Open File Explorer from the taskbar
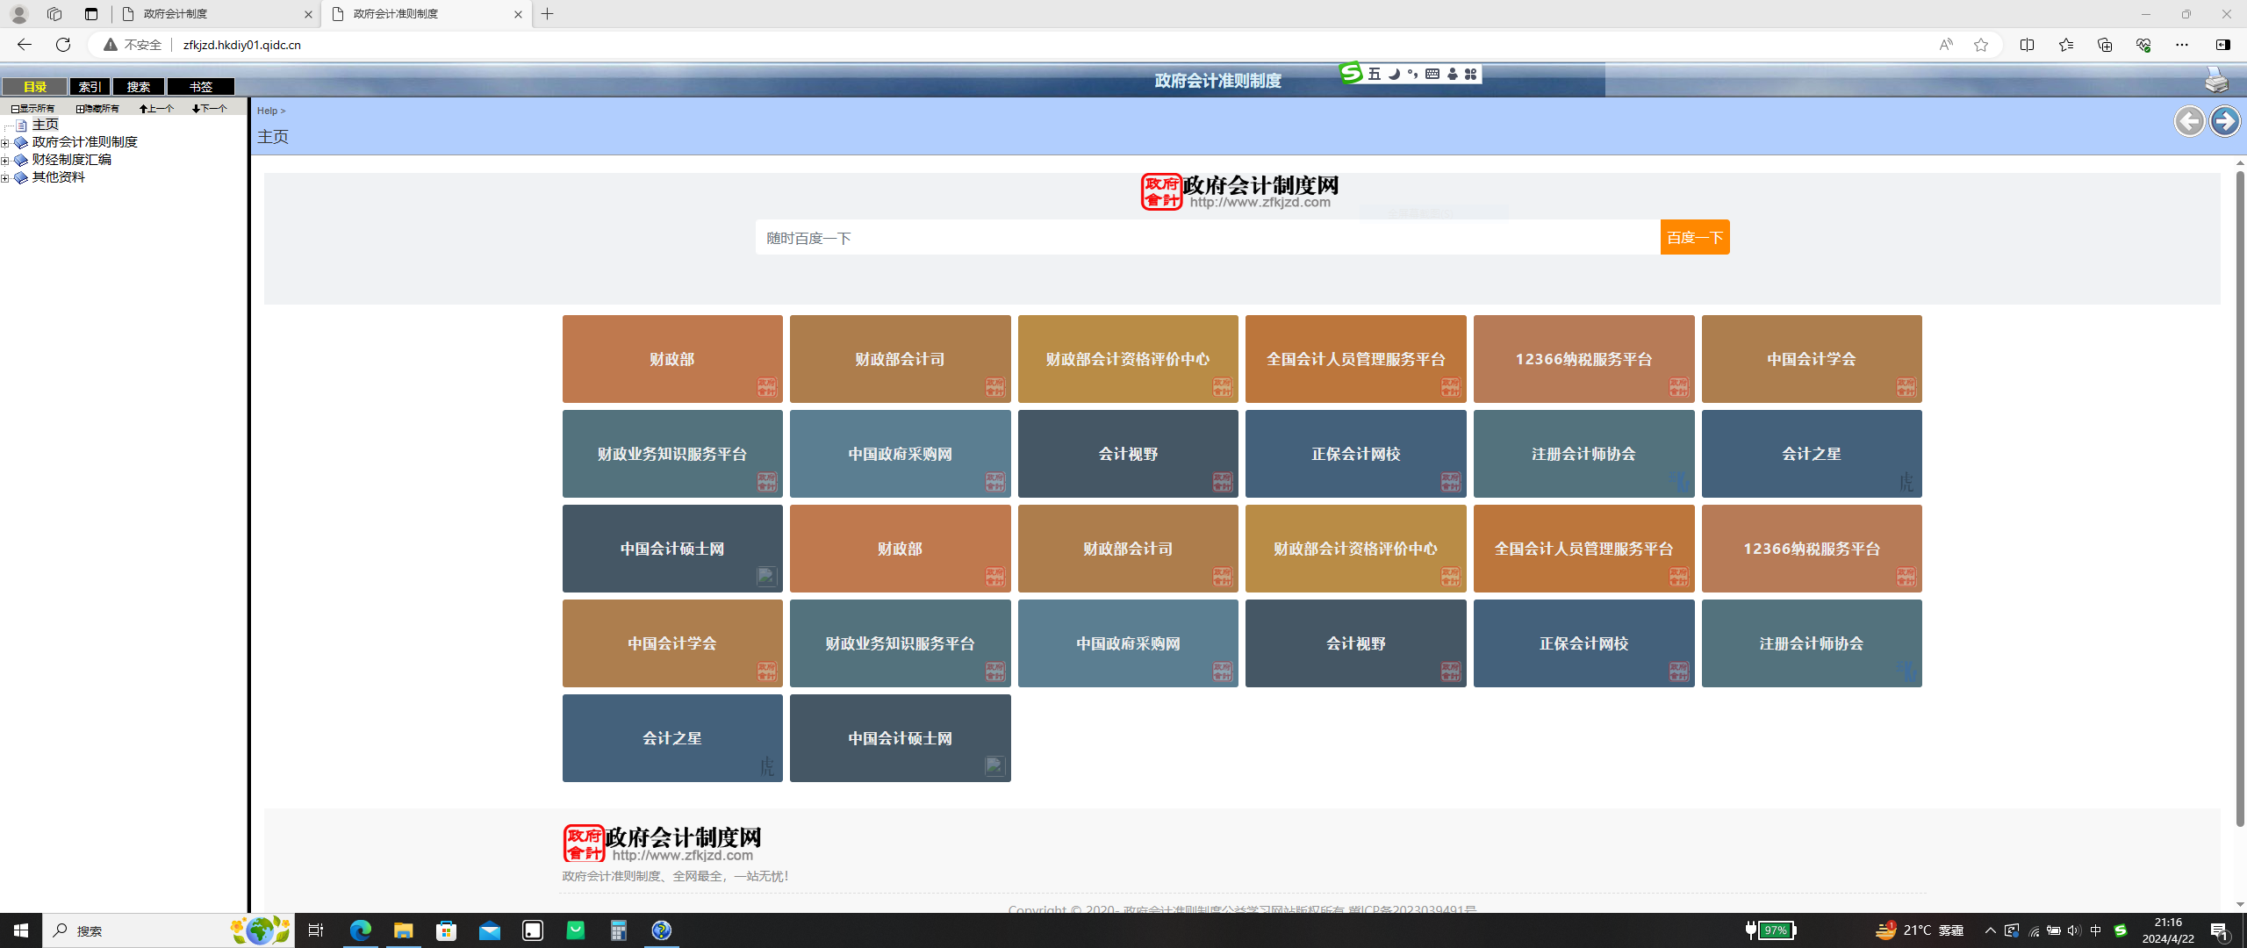The height and width of the screenshot is (948, 2247). [x=403, y=930]
